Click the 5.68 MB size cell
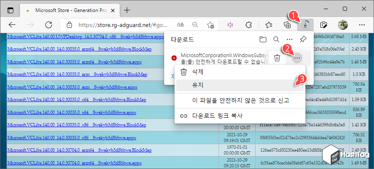The height and width of the screenshot is (169, 374). click(x=358, y=37)
